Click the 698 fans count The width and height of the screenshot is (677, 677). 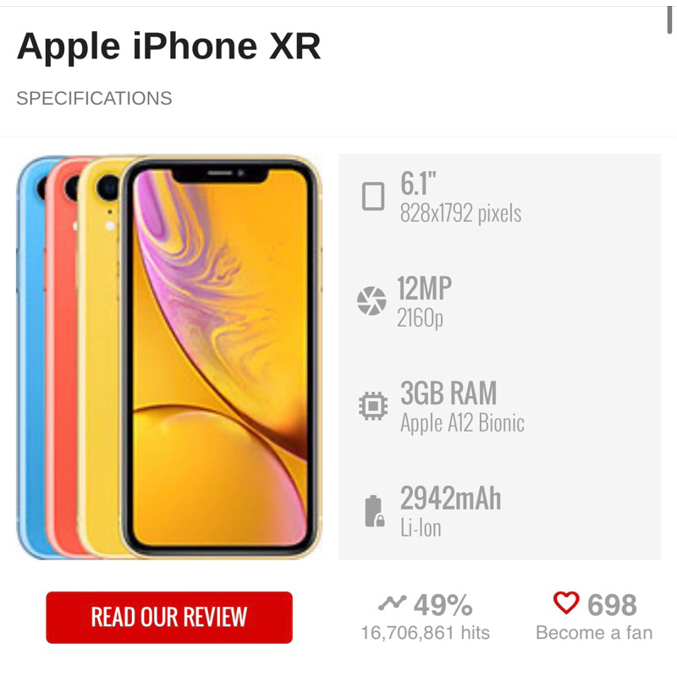612,605
